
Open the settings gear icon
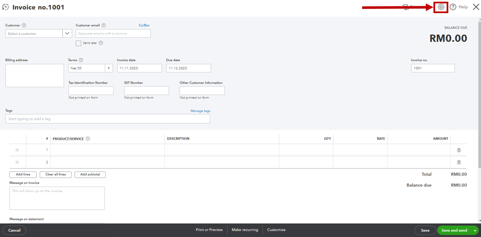[x=441, y=7]
